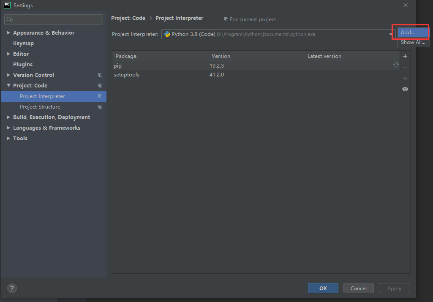Choose Add... from the interpreter menu
This screenshot has height=302, width=433.
coord(413,32)
